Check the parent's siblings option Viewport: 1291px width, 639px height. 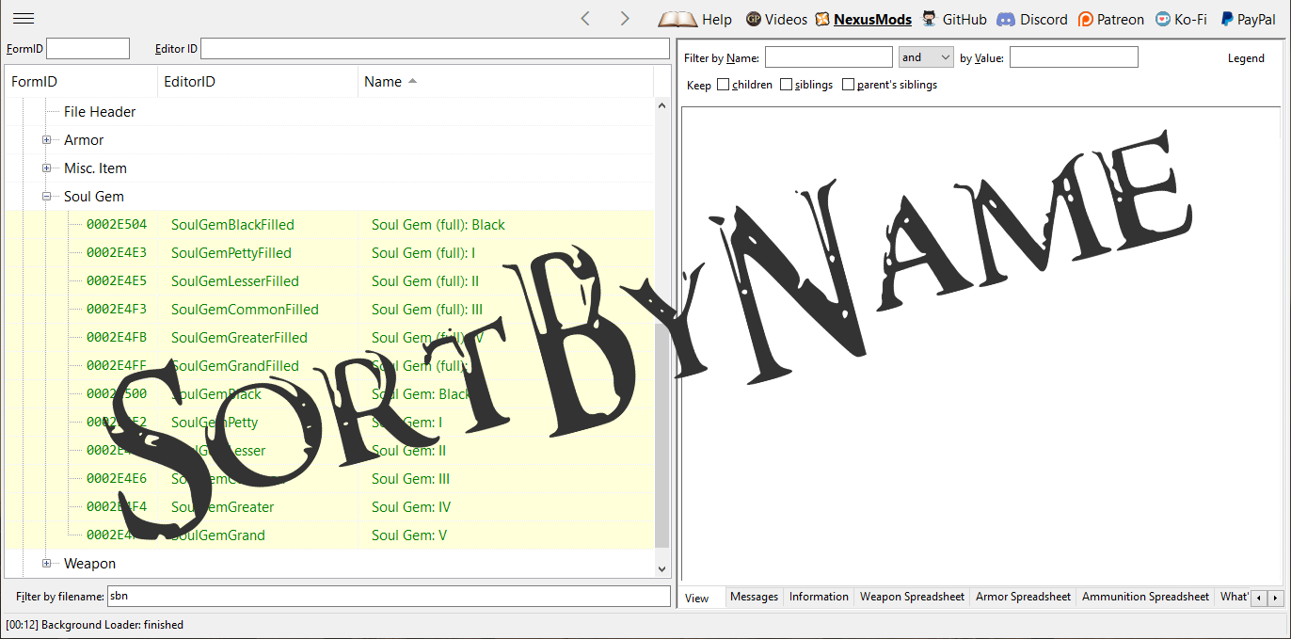tap(849, 85)
